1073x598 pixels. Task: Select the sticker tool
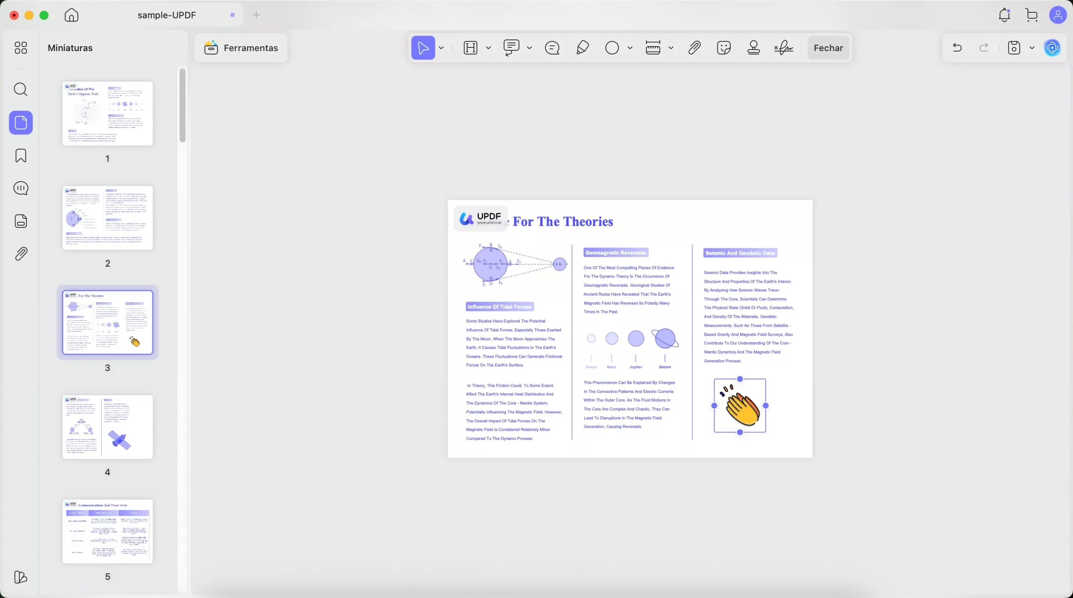pyautogui.click(x=724, y=48)
